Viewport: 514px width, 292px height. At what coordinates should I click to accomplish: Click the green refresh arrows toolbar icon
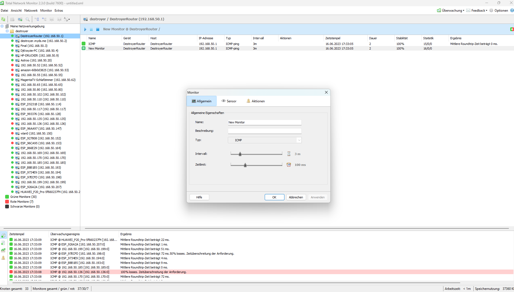[3, 19]
